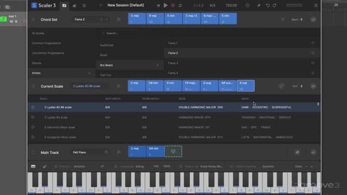This screenshot has height=195, width=347.
Task: Show the keyboard view icon in bottom bar
Action: click(x=33, y=166)
